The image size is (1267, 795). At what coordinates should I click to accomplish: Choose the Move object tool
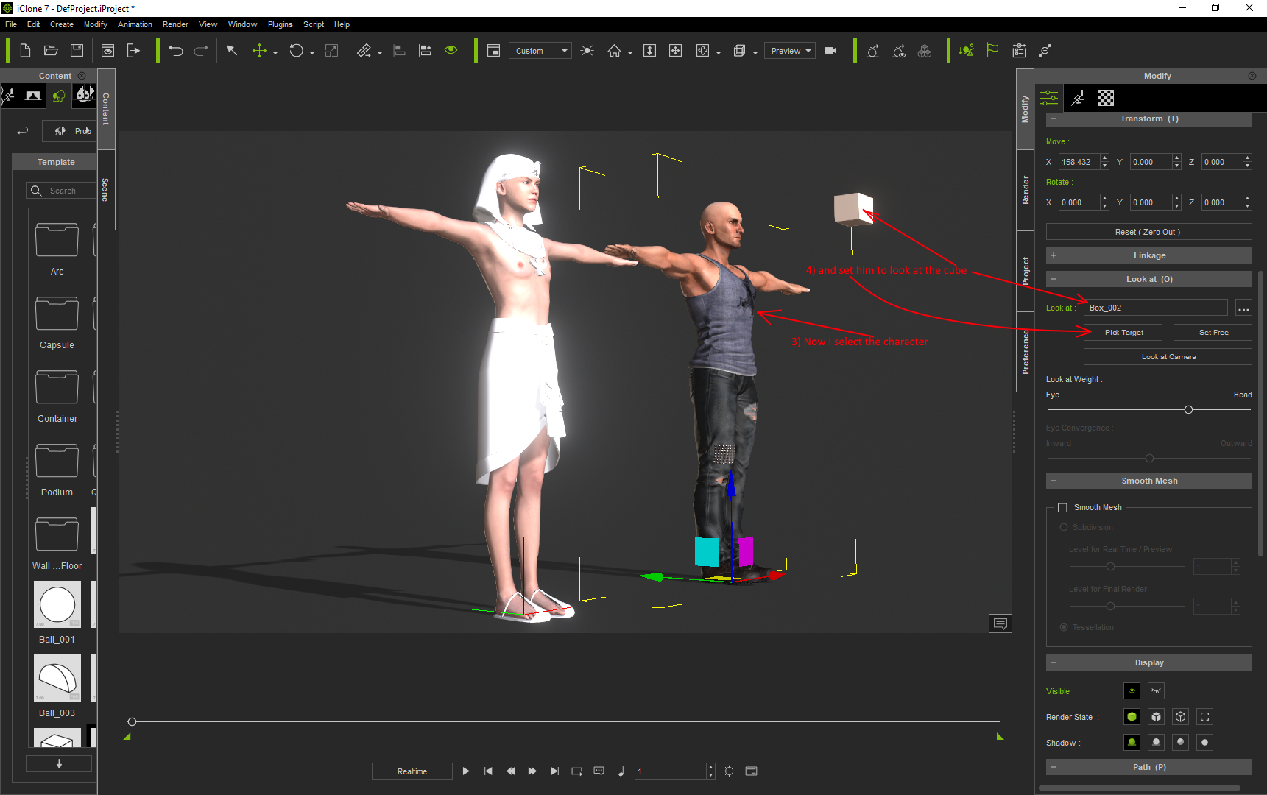(x=259, y=51)
